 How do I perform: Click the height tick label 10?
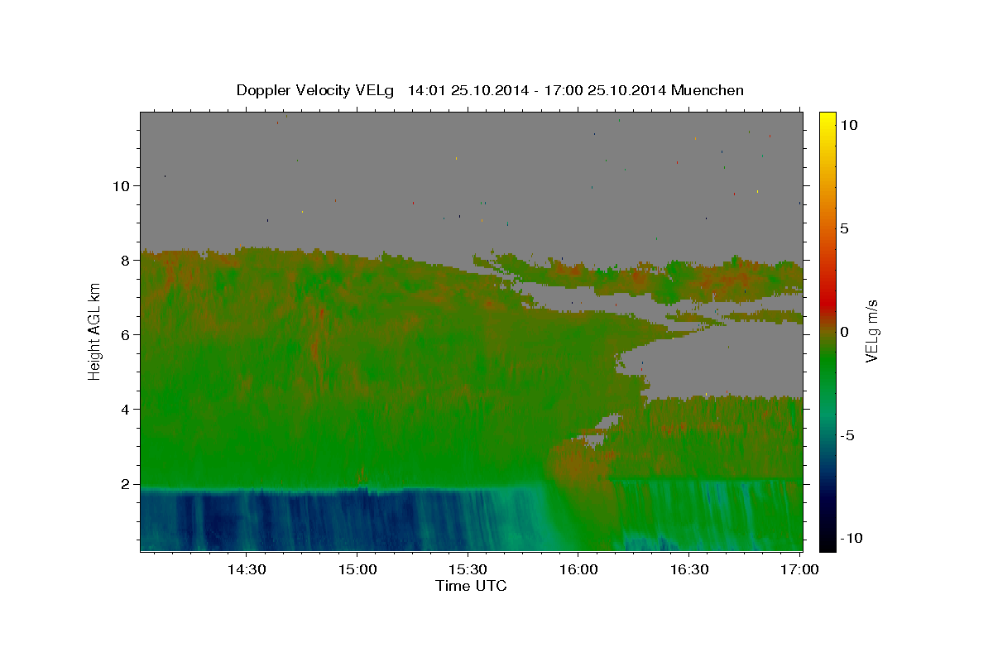coord(122,186)
